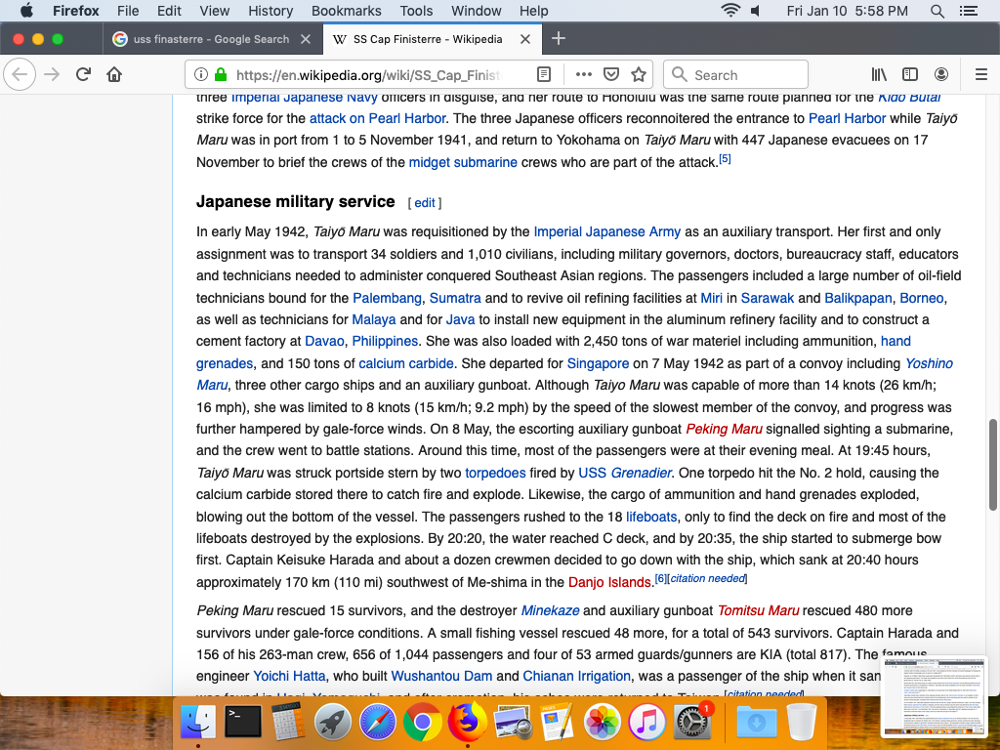
Task: Toggle the sidebar panel button
Action: pos(910,75)
